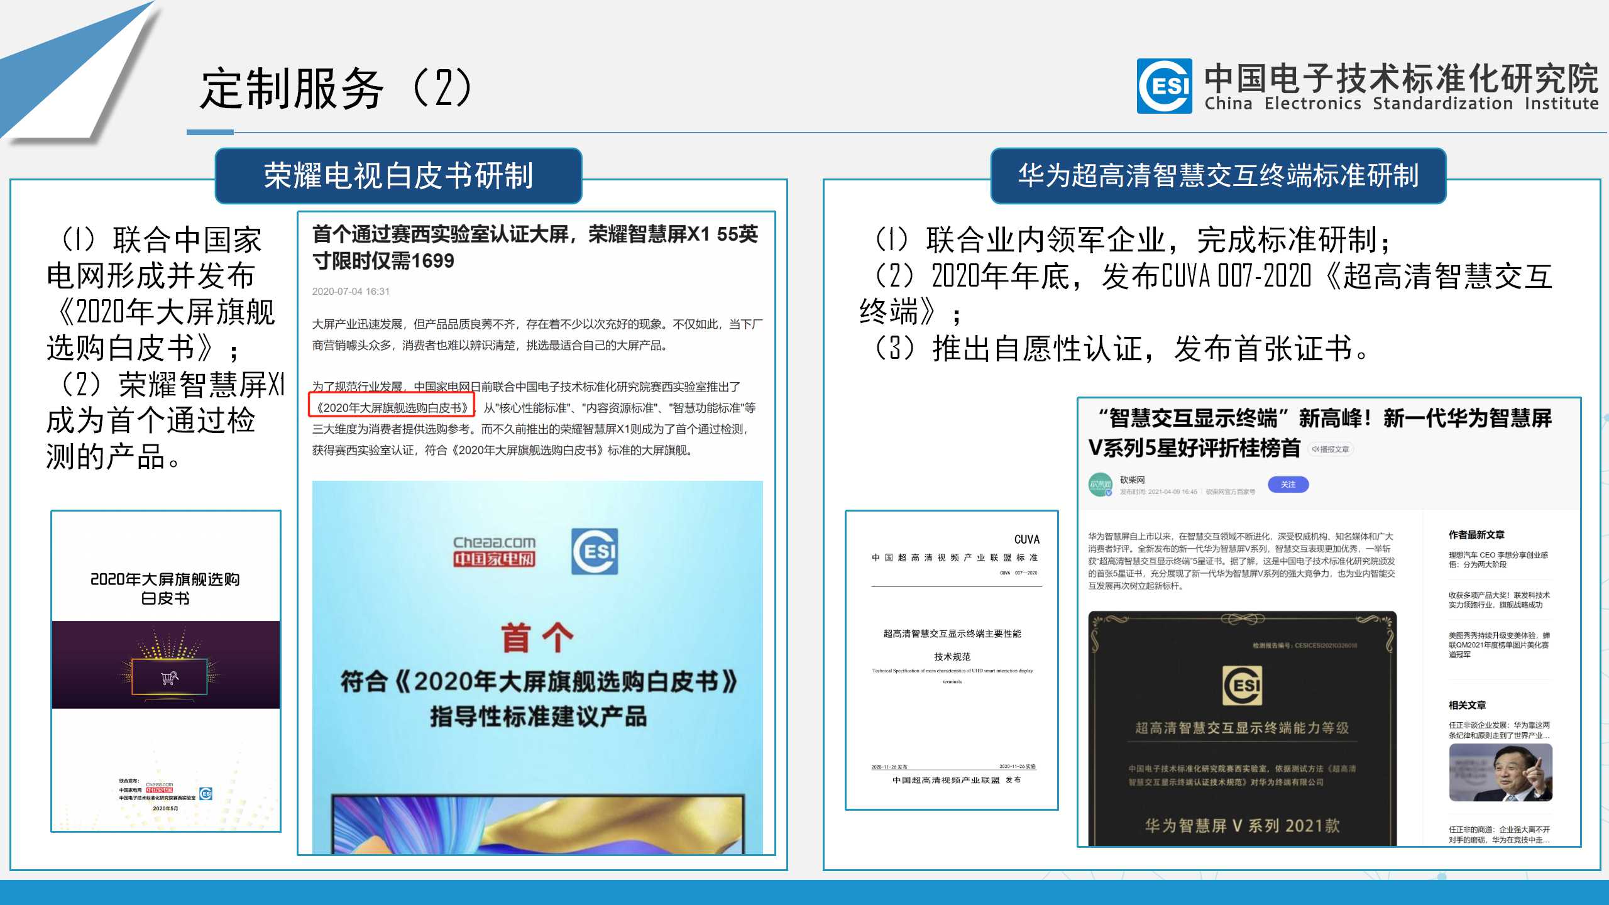Click the ESI logo in blue banner image
Image resolution: width=1609 pixels, height=905 pixels.
click(x=595, y=551)
